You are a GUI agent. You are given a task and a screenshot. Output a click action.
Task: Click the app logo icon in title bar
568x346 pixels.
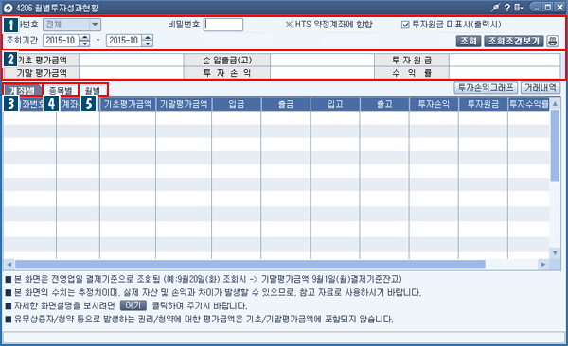(x=8, y=8)
